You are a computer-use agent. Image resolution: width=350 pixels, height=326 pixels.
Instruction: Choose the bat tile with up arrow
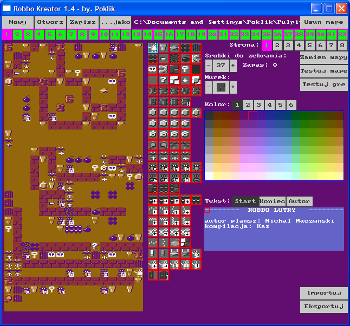pyautogui.click(x=153, y=156)
